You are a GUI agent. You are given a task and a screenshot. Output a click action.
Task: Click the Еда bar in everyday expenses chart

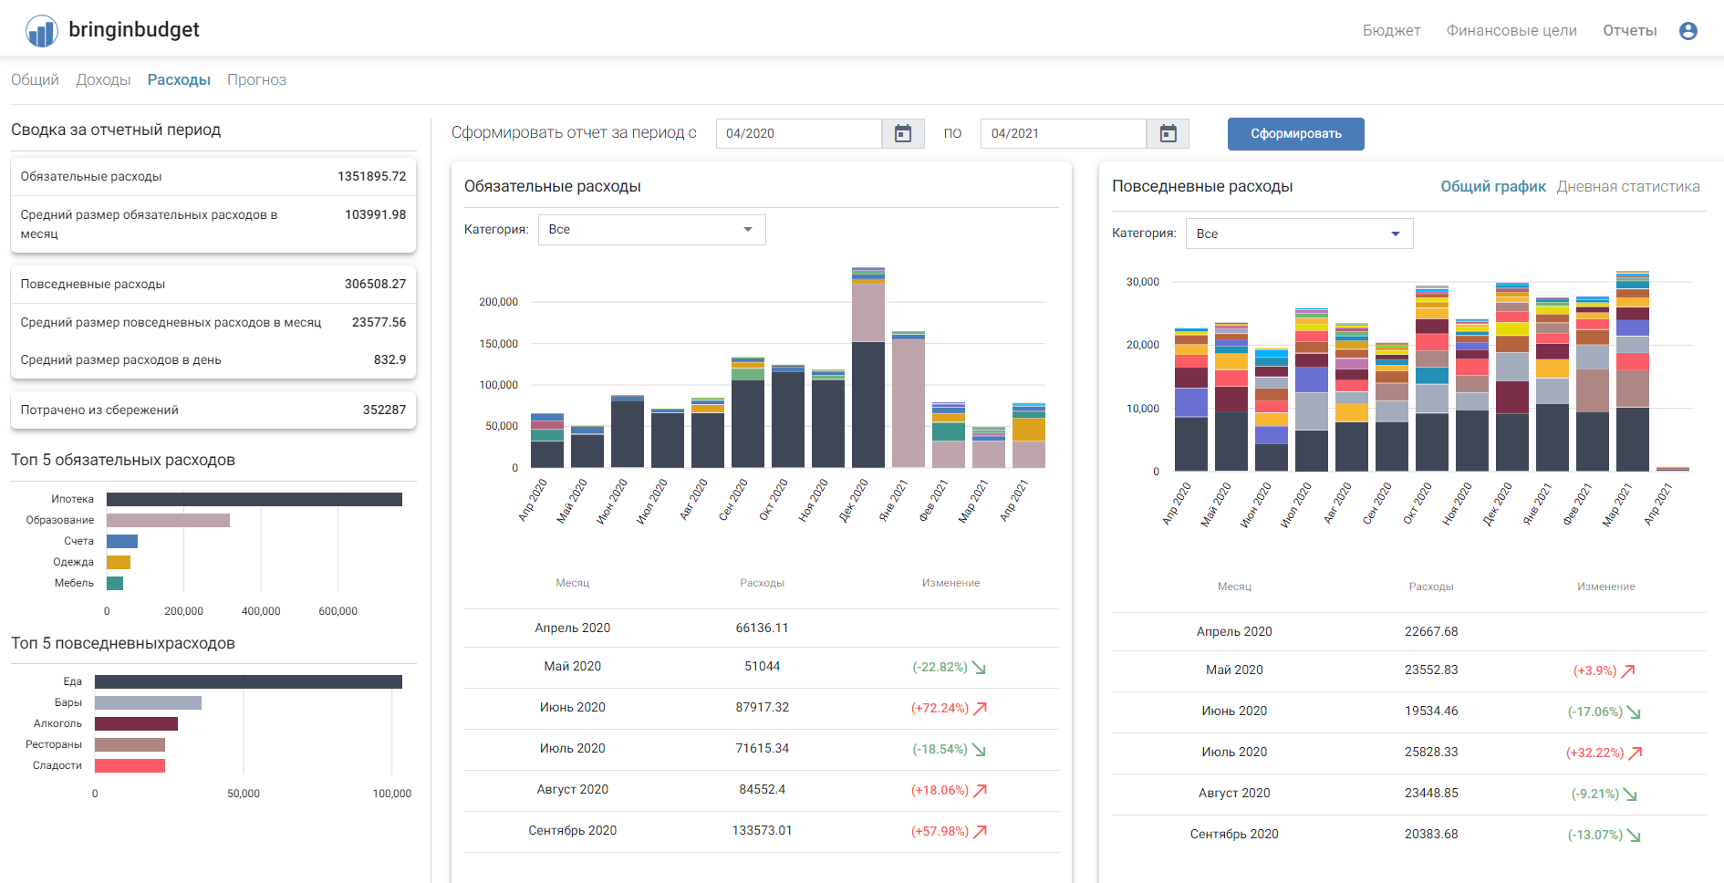tap(248, 682)
